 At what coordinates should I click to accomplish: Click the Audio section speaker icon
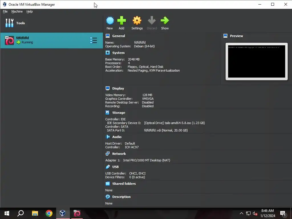pos(108,137)
